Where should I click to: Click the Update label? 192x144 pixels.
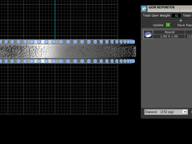pos(158,25)
